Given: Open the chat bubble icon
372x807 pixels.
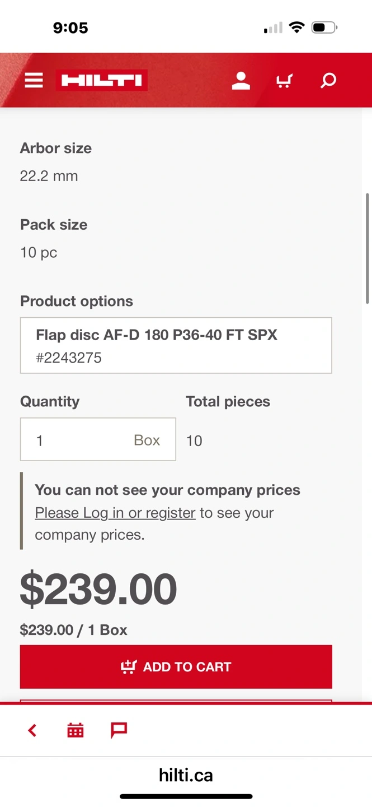Looking at the screenshot, I should pyautogui.click(x=119, y=730).
